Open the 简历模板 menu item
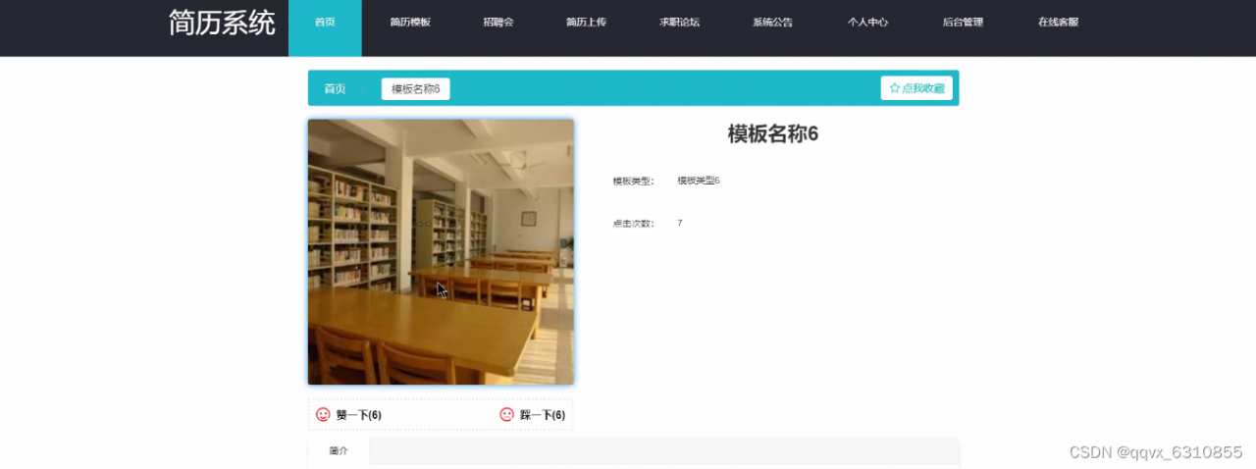 click(409, 23)
